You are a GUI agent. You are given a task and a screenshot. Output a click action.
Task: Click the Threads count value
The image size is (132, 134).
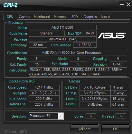[x=121, y=116]
